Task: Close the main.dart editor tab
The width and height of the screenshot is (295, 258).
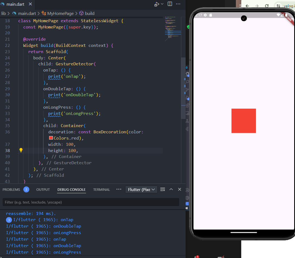Action: click(x=30, y=4)
